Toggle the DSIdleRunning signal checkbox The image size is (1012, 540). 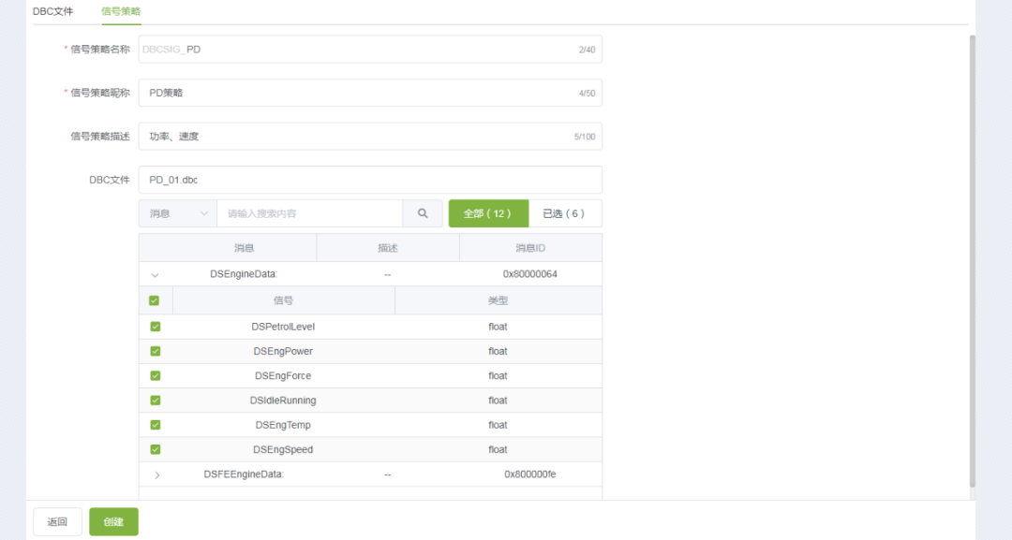tap(155, 400)
